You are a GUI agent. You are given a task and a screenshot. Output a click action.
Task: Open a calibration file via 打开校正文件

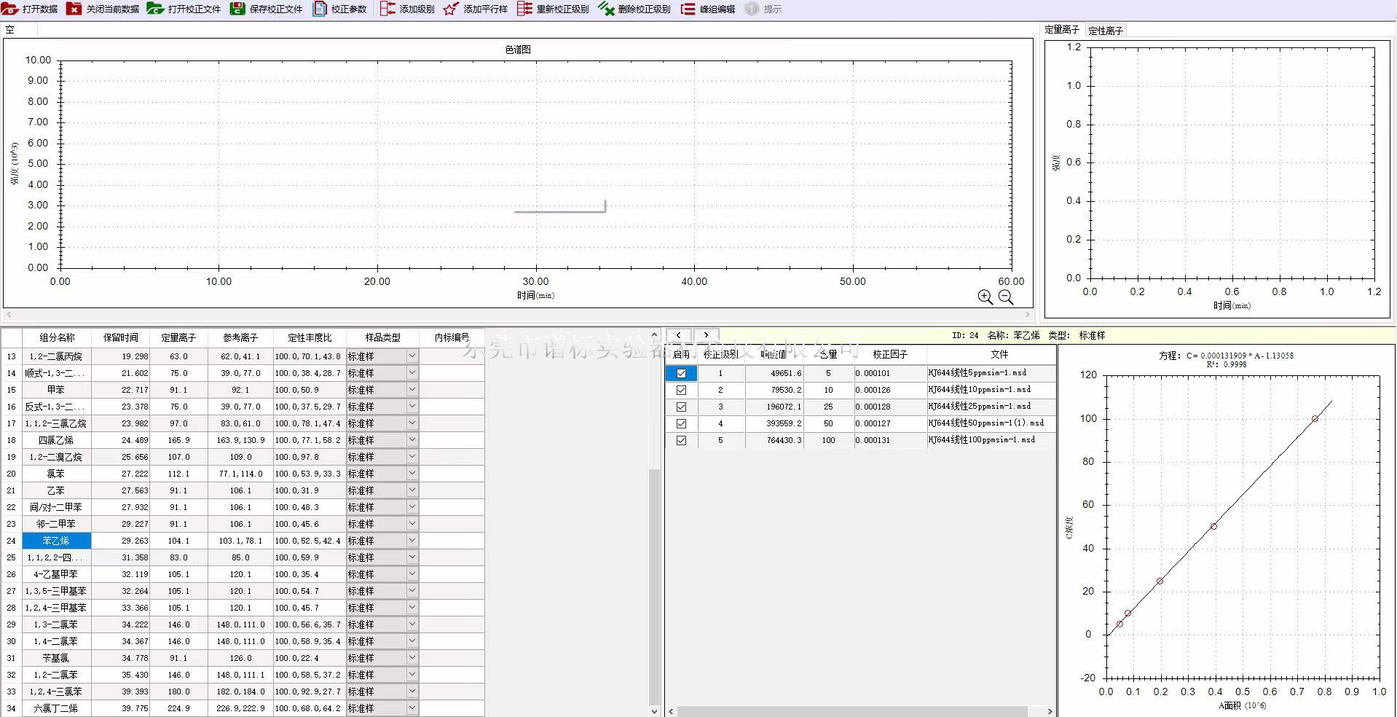coord(155,9)
